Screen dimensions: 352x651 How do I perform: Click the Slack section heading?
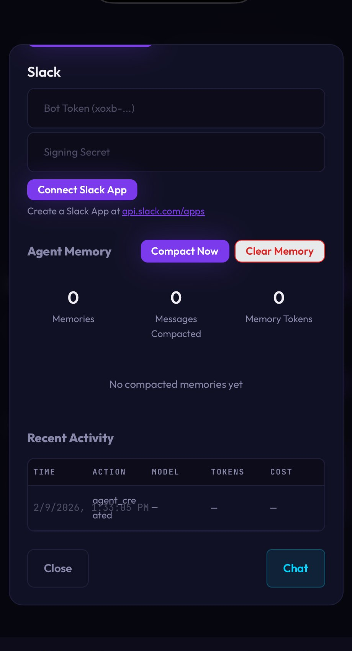44,72
